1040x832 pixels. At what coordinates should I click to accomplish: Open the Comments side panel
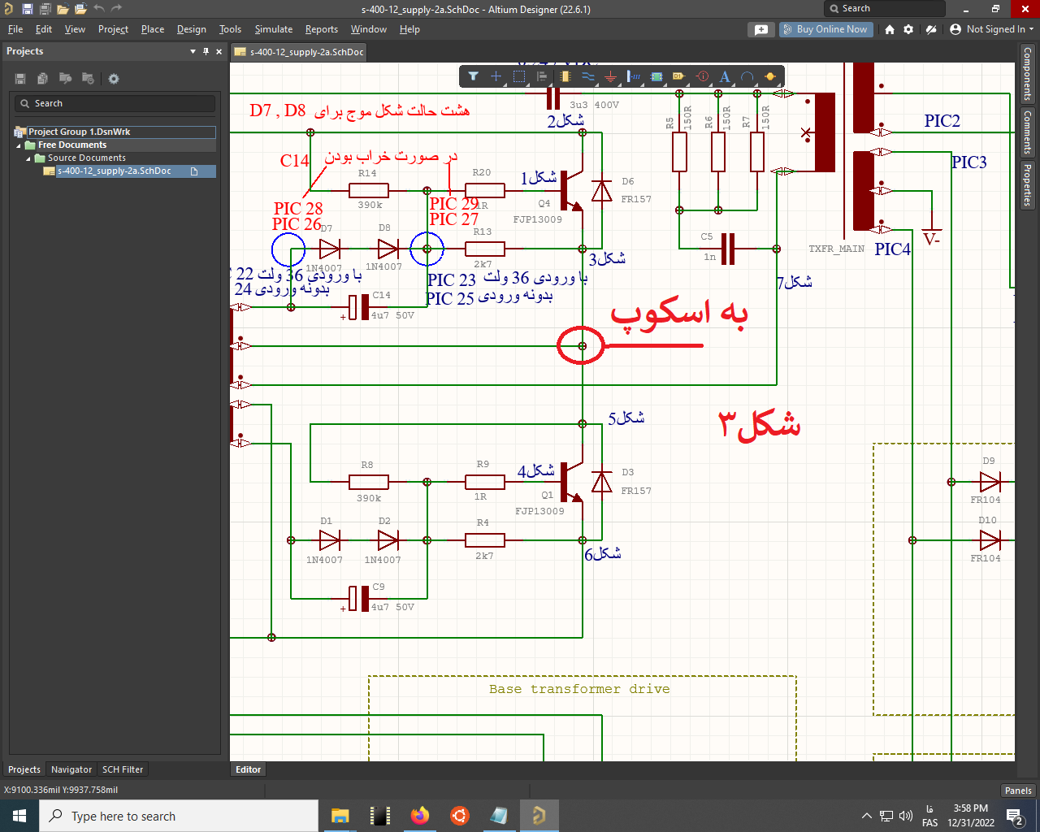coord(1028,132)
